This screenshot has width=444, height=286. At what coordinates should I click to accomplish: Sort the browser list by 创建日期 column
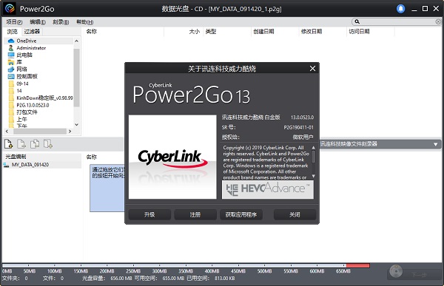pyautogui.click(x=263, y=31)
